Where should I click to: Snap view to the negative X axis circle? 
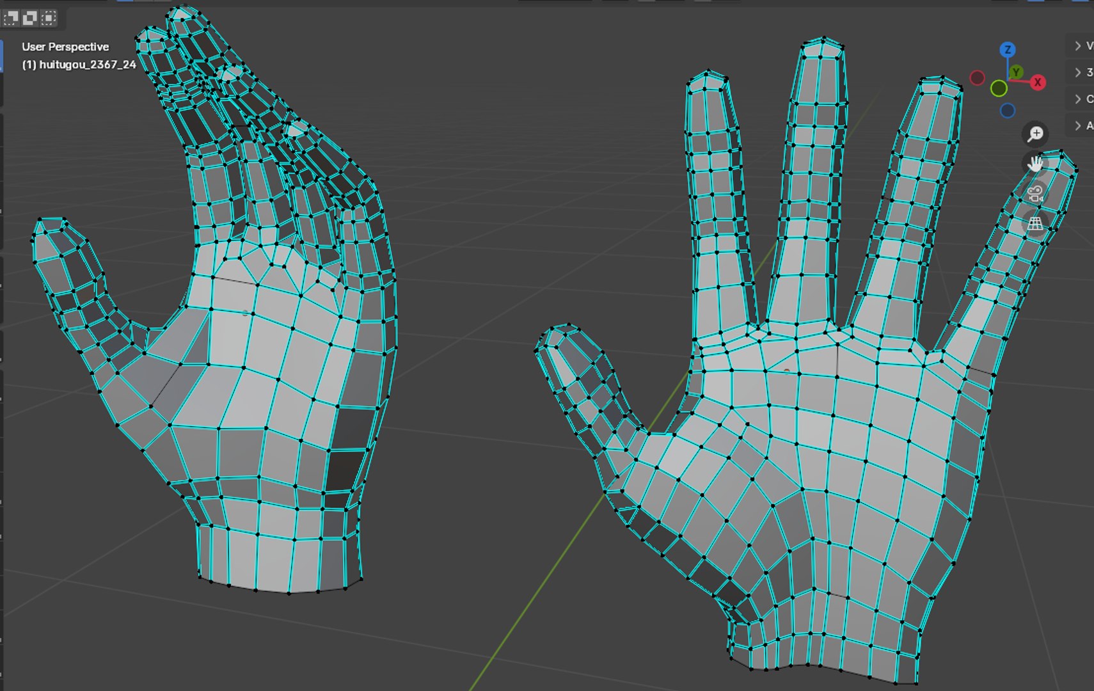click(x=977, y=78)
